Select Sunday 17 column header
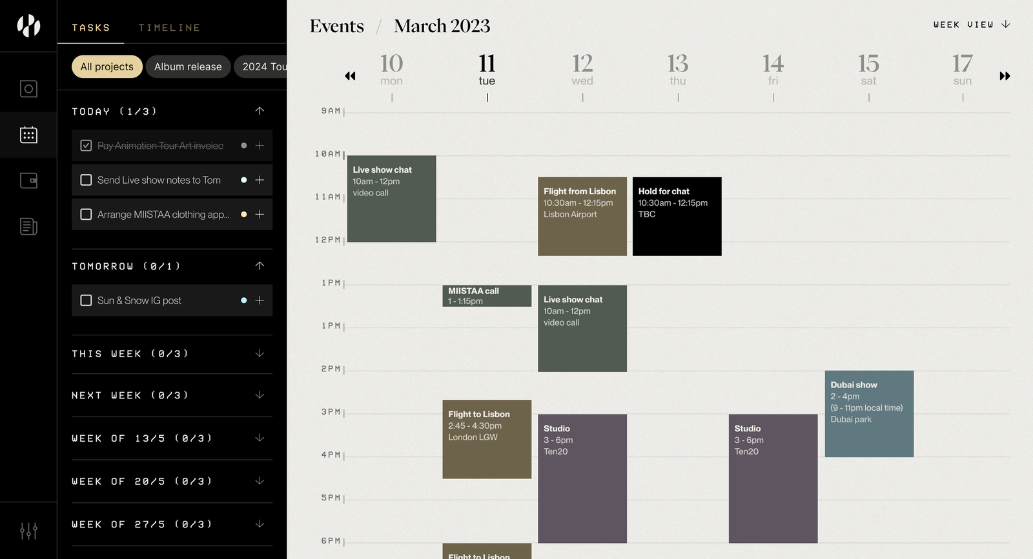Image resolution: width=1033 pixels, height=559 pixels. [963, 69]
